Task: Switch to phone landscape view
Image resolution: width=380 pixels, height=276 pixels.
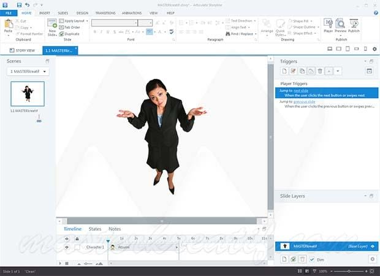Action: (x=356, y=48)
